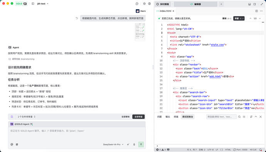Close the bottom panel with X
This screenshot has width=266, height=152.
[261, 117]
